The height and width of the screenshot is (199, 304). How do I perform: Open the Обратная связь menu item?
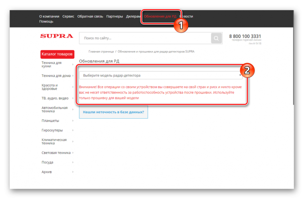pyautogui.click(x=90, y=16)
